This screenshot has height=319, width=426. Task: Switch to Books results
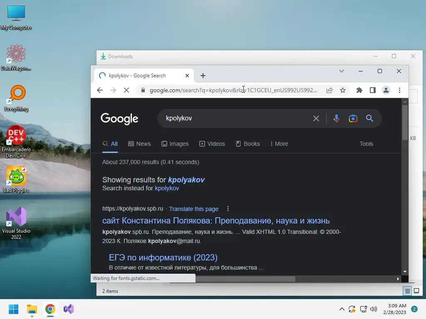point(248,144)
